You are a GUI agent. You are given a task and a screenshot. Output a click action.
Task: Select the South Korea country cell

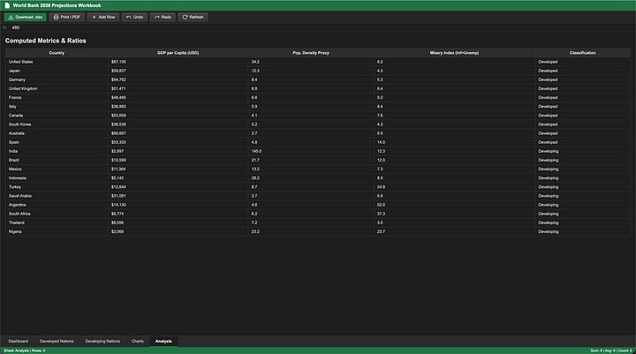(x=57, y=124)
